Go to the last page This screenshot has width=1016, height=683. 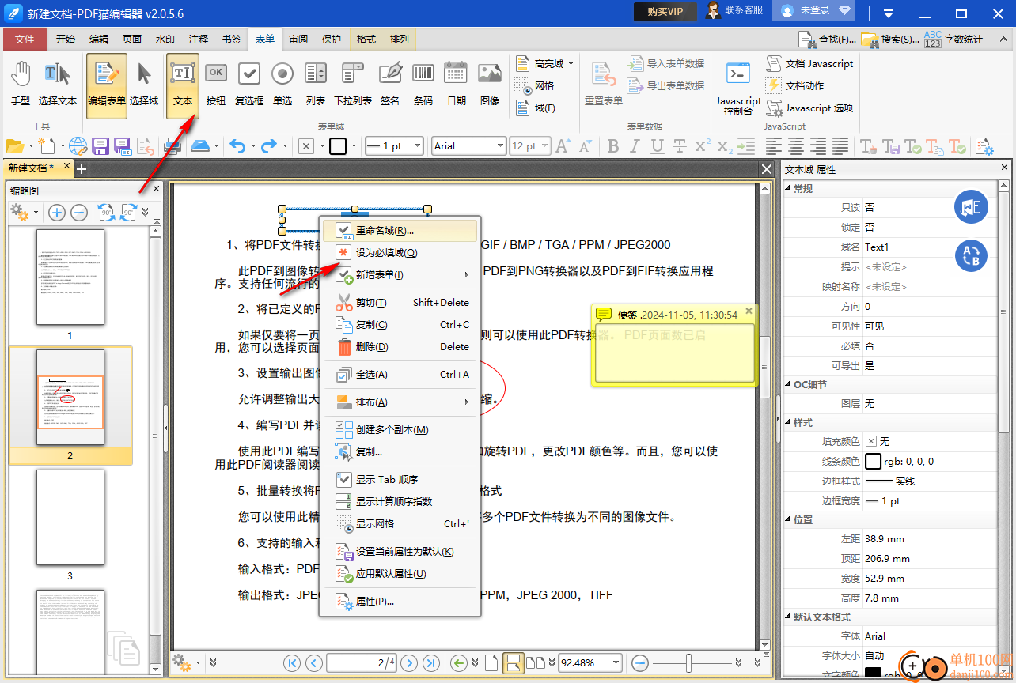(431, 662)
